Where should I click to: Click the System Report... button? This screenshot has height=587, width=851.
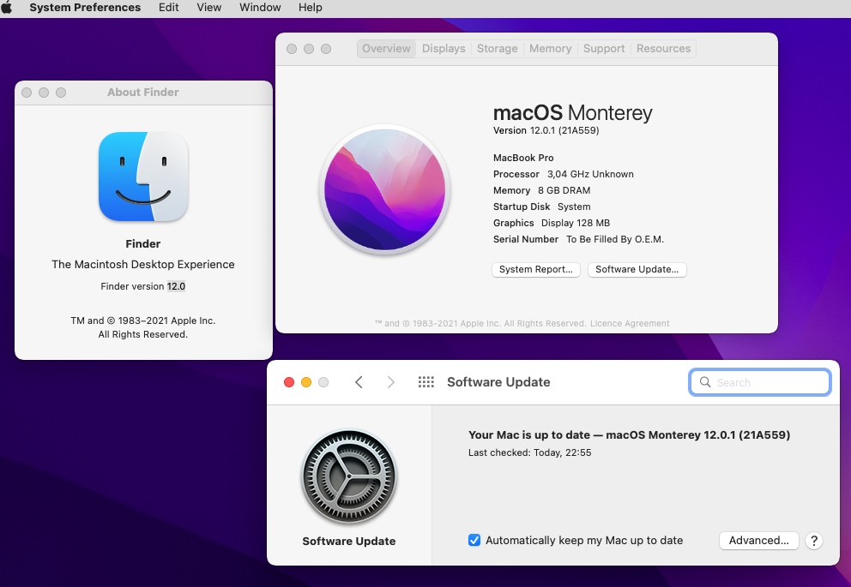[536, 269]
